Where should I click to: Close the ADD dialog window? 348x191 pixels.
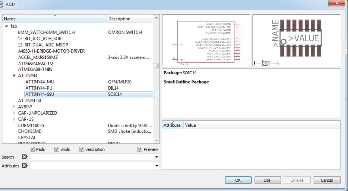tap(337, 3)
